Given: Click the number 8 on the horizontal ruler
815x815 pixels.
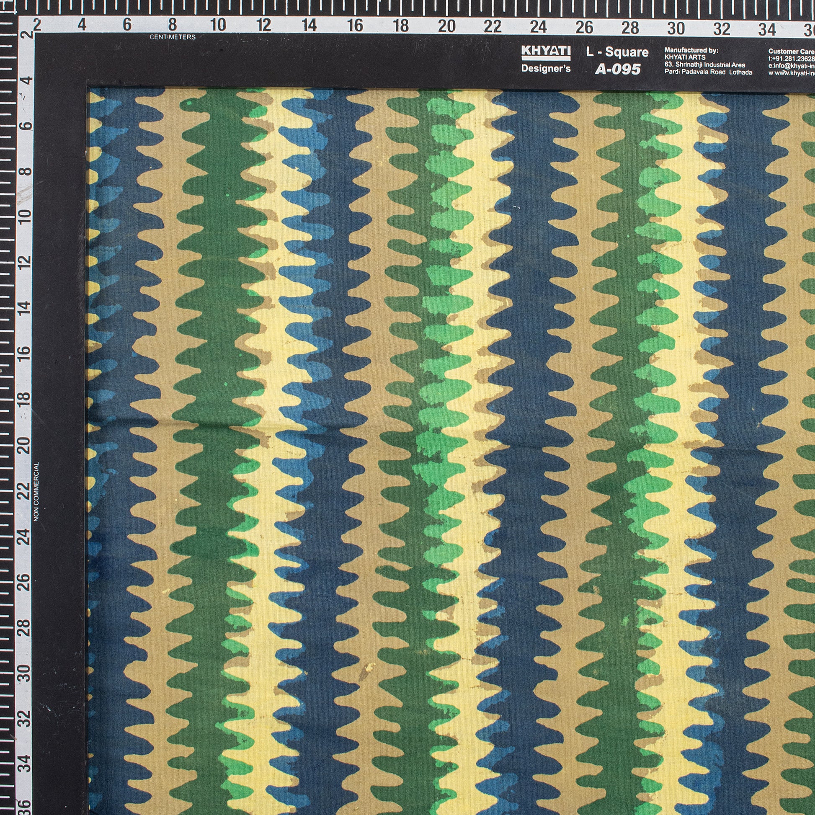Looking at the screenshot, I should pos(172,25).
